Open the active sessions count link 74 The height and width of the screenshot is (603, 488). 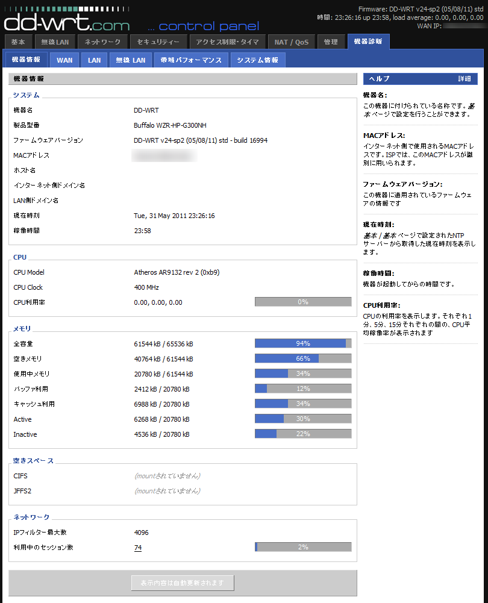click(137, 548)
